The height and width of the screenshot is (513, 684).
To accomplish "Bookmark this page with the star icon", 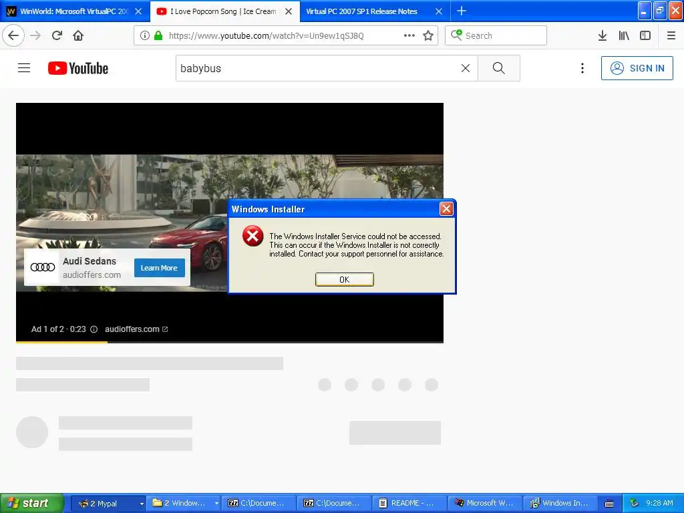I will click(x=428, y=35).
